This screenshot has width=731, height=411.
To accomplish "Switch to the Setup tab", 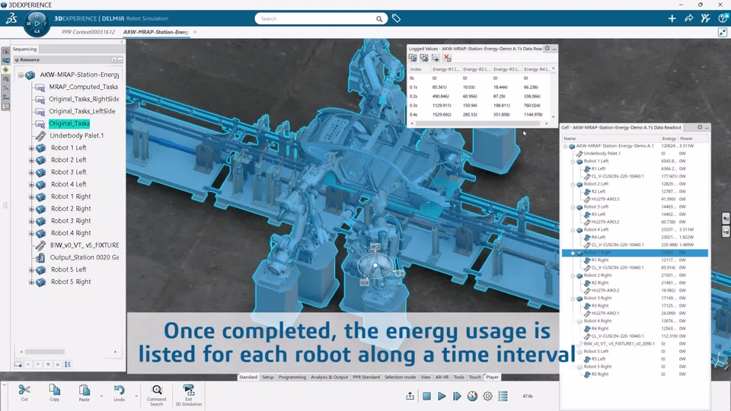I will point(268,377).
